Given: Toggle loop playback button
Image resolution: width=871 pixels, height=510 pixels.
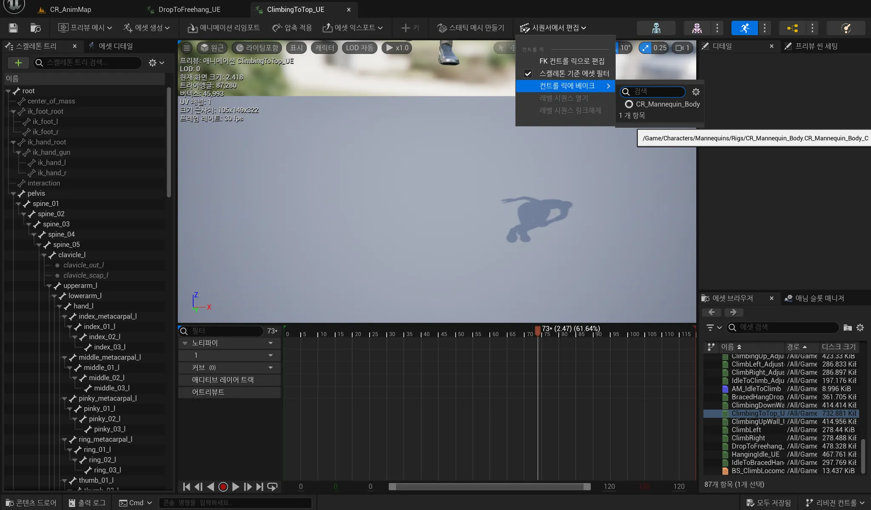Looking at the screenshot, I should click(x=273, y=487).
